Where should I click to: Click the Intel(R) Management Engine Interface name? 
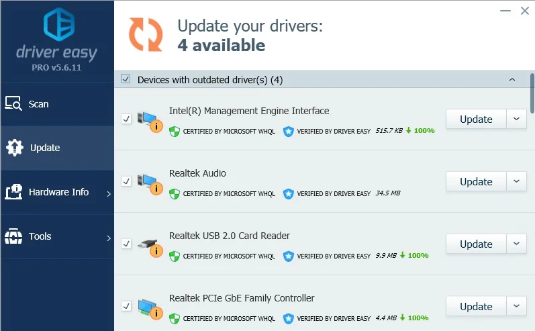point(249,111)
